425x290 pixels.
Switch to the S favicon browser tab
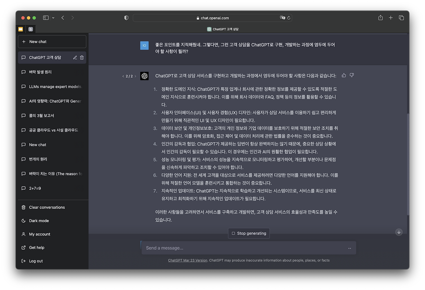(31, 29)
